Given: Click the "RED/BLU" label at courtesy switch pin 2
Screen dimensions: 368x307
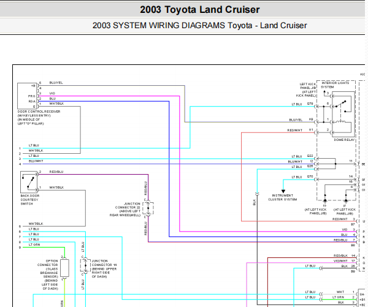Looking at the screenshot, I should 56,172.
